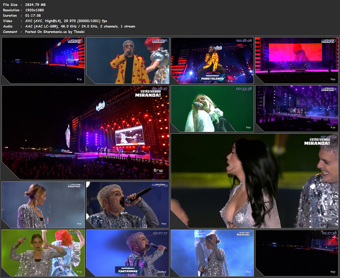The height and width of the screenshot is (278, 340).
Task: Select thumbnail showing large pink stage screen
Action: coord(297,60)
